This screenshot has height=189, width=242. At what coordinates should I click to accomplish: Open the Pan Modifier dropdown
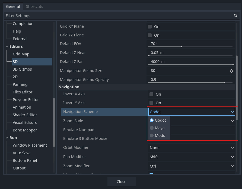pyautogui.click(x=192, y=157)
